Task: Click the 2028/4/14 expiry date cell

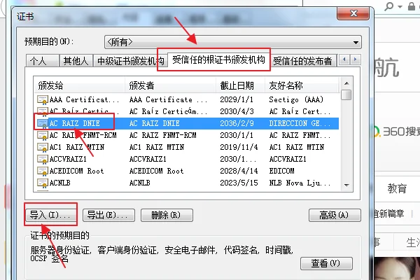Action: click(x=239, y=171)
